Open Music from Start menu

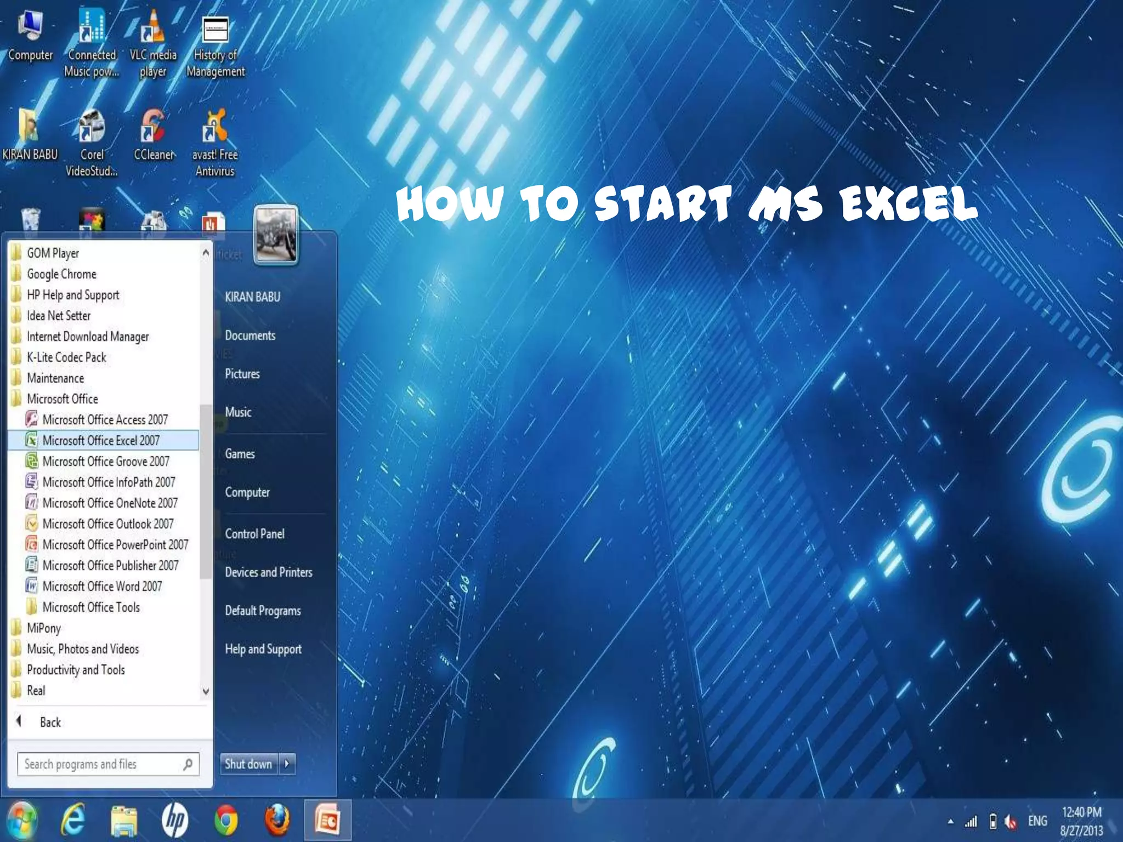pos(238,412)
